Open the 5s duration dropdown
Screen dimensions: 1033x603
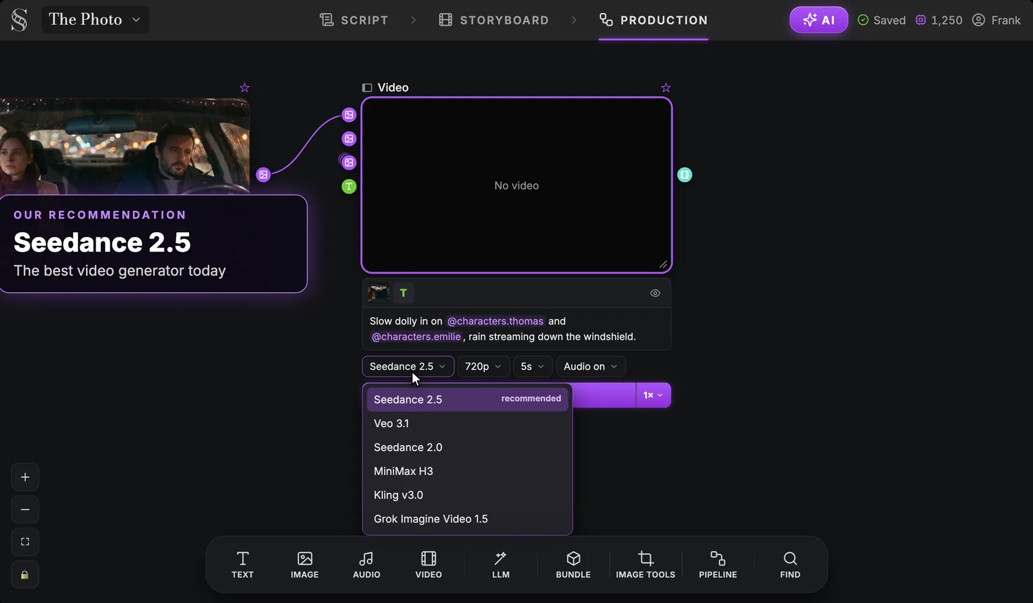(533, 366)
